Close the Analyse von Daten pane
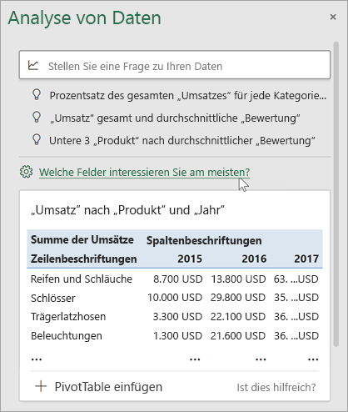Screen dimensions: 348x412 click(x=333, y=17)
